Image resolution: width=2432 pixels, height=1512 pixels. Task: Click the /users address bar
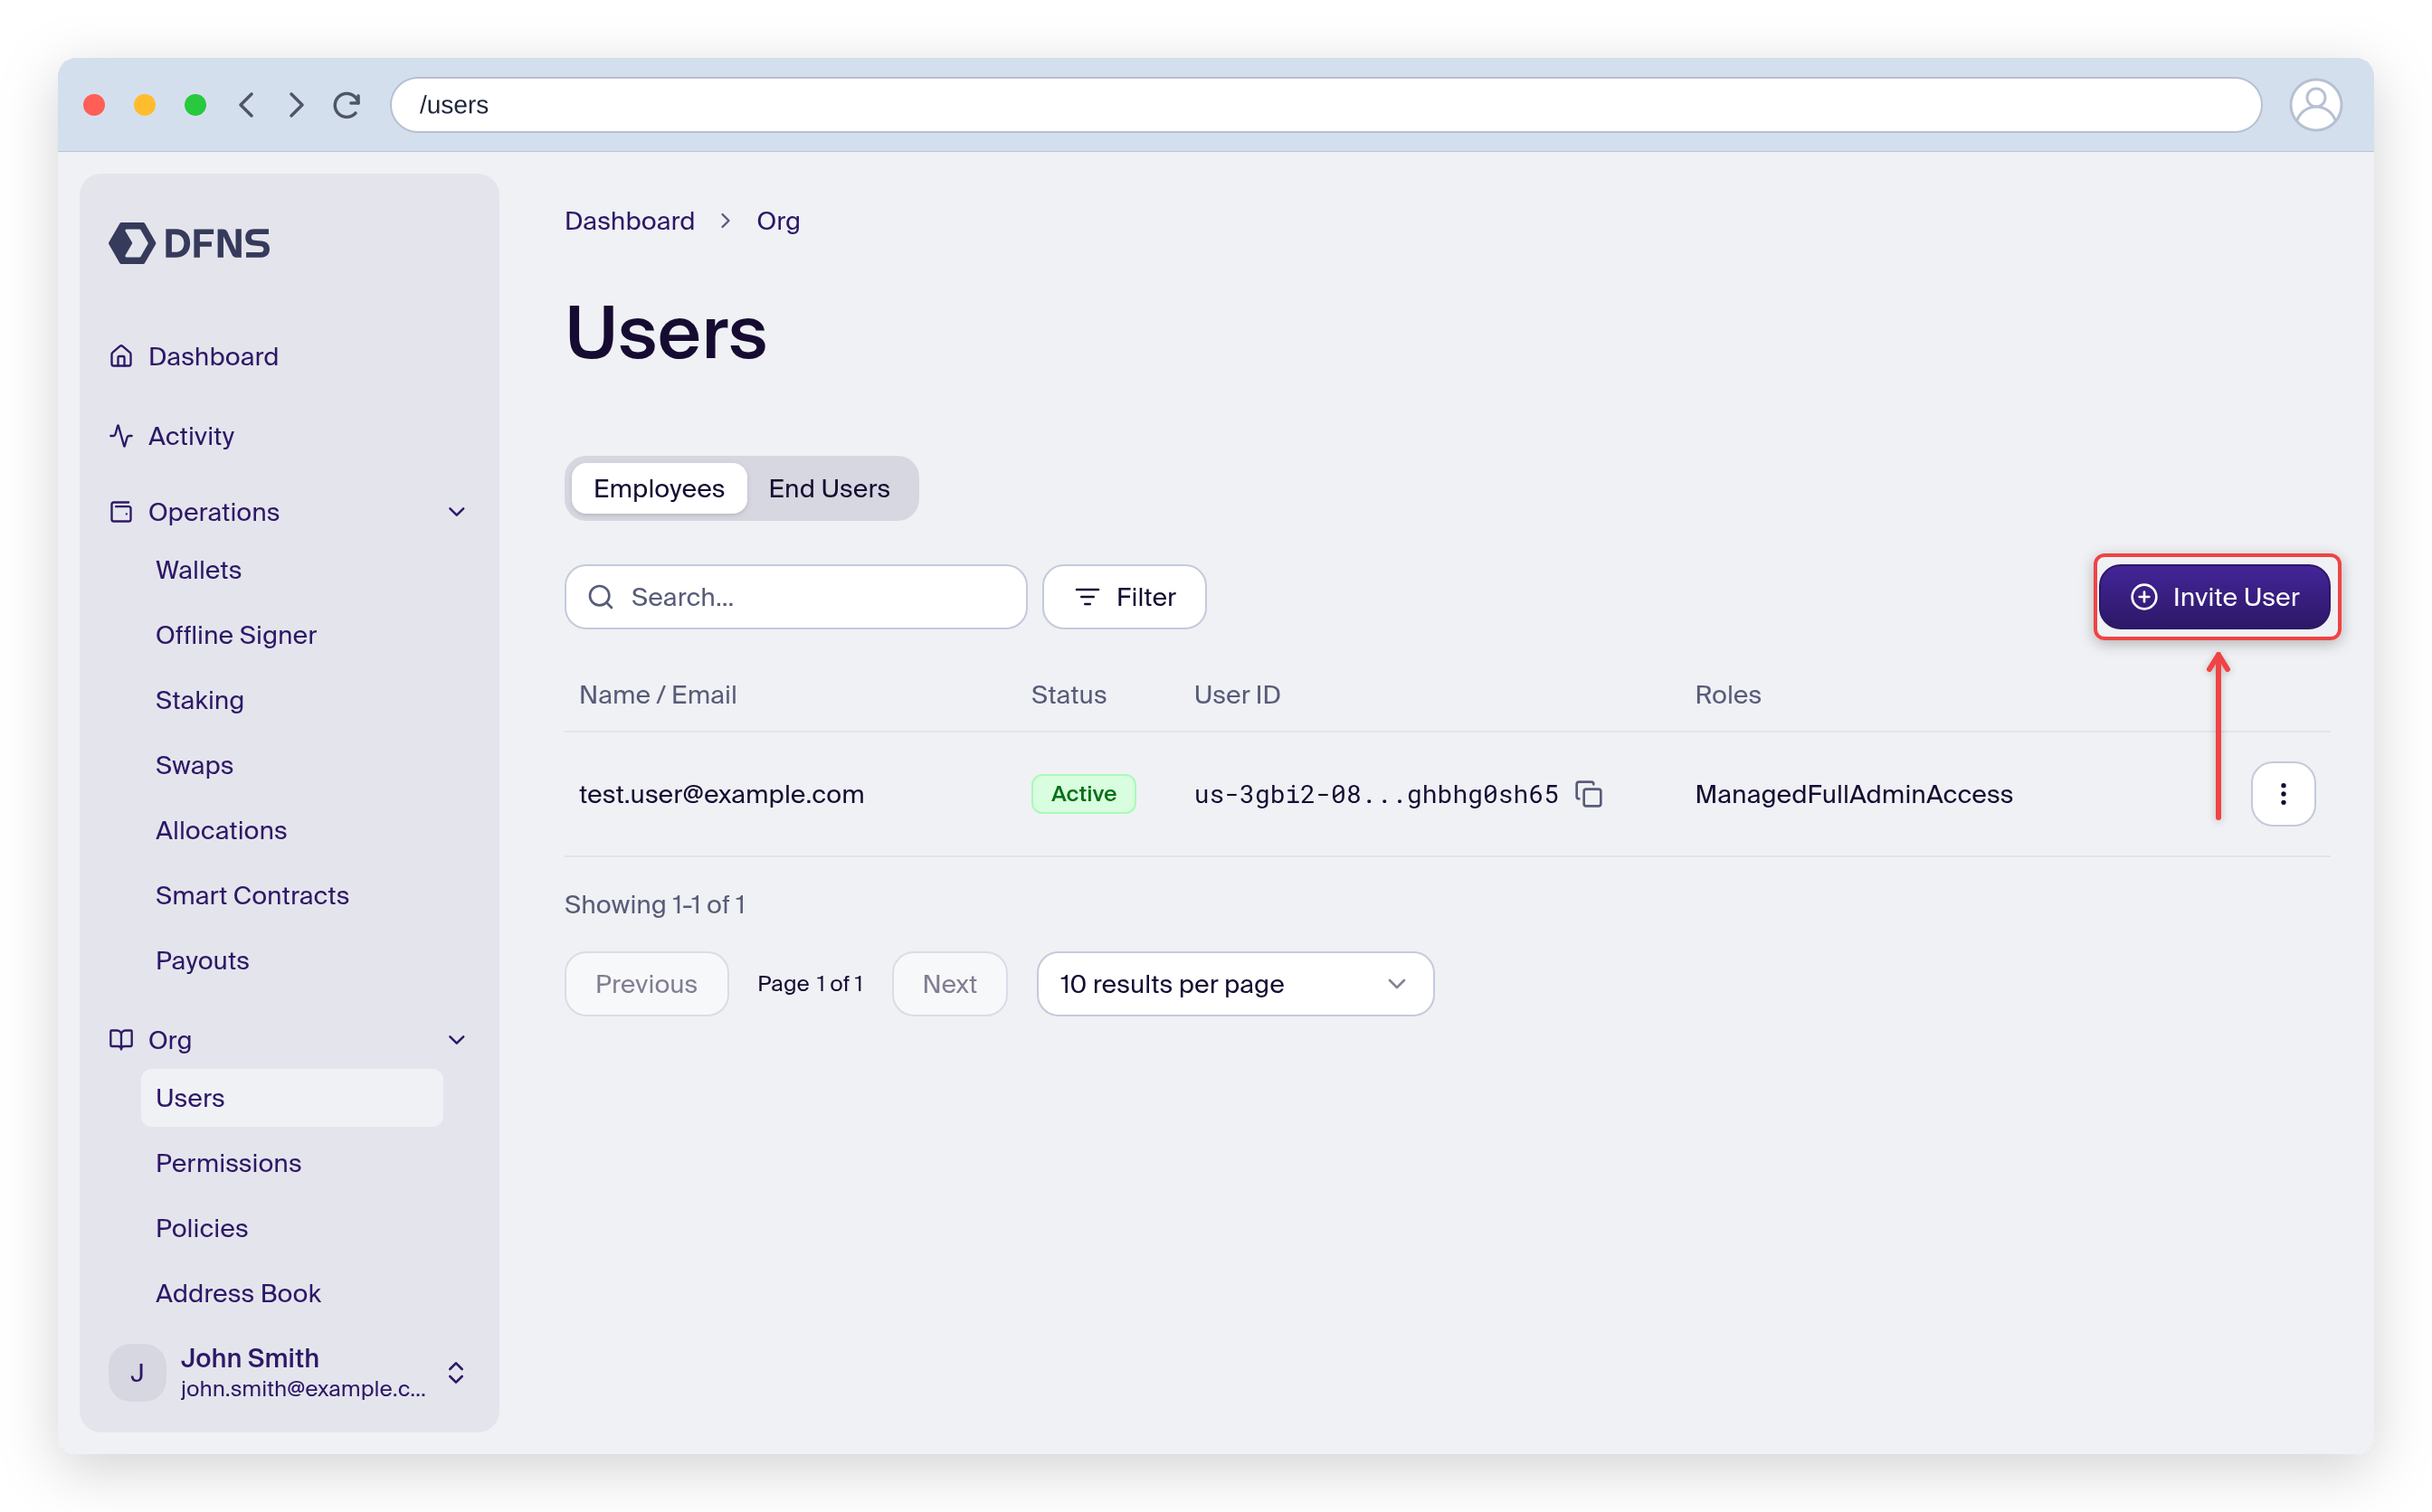point(1325,105)
